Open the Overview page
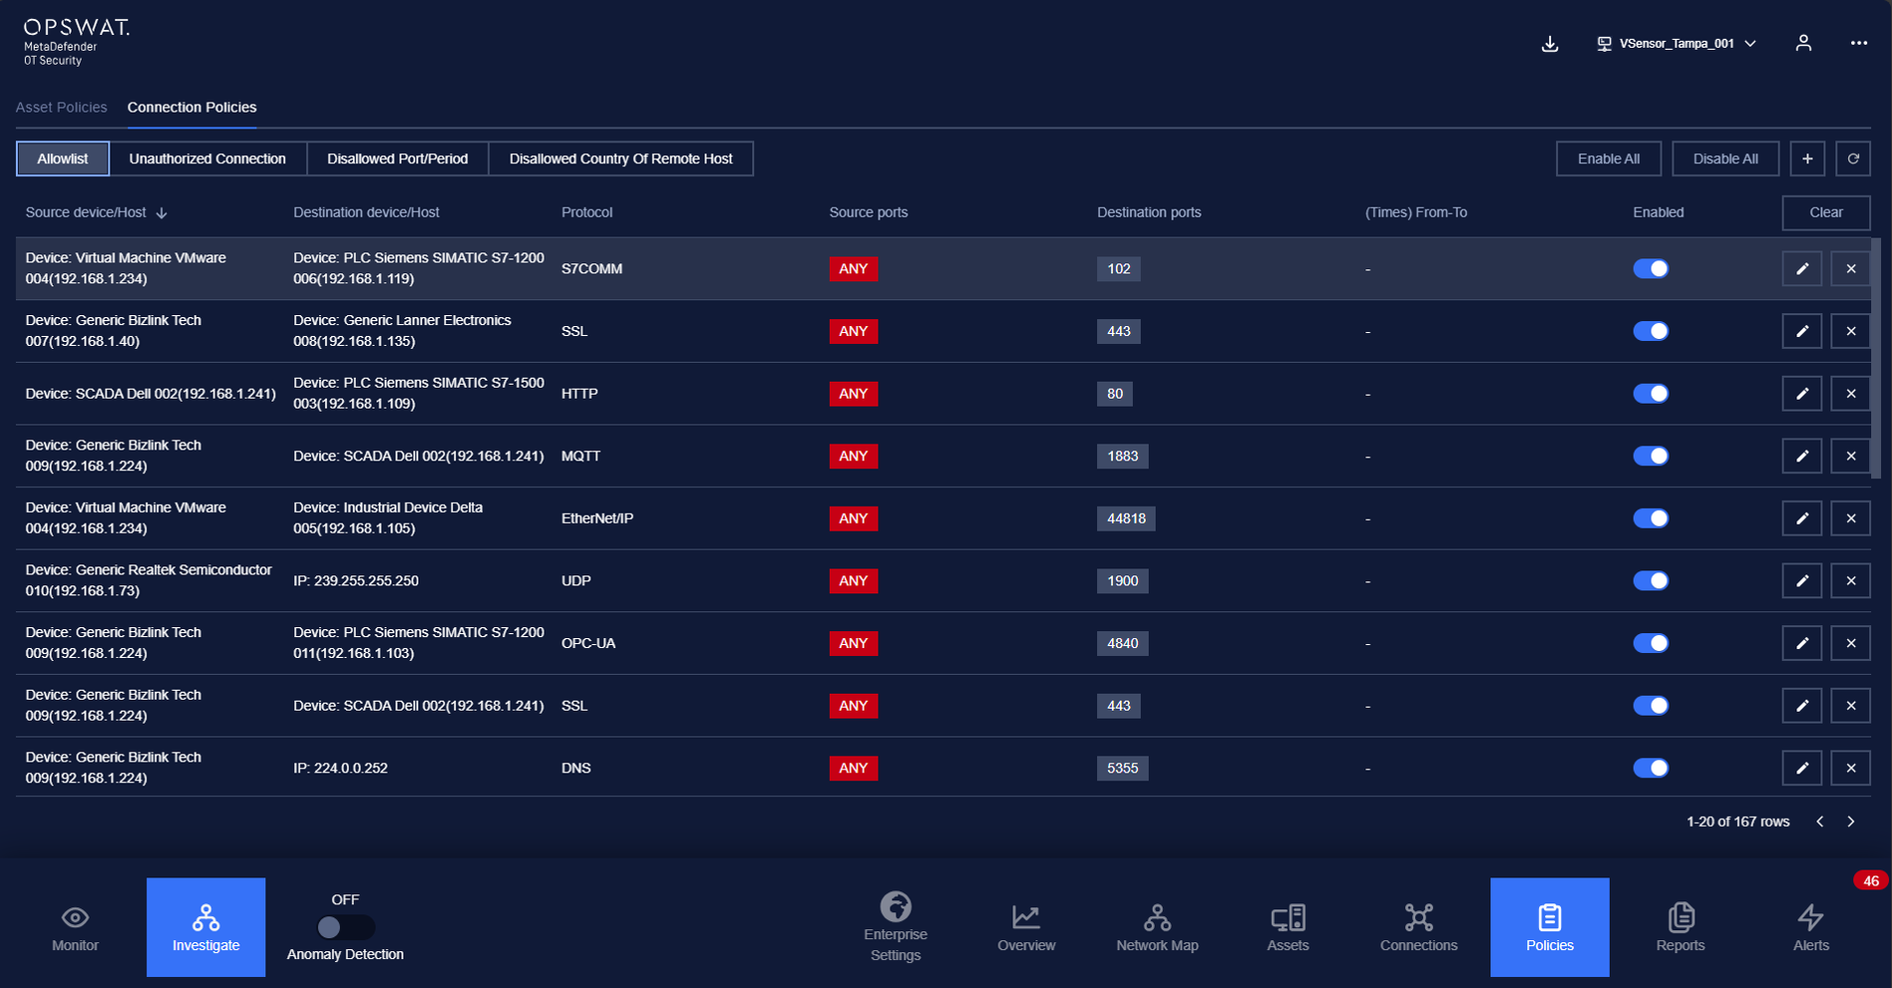The height and width of the screenshot is (988, 1892). click(1026, 927)
